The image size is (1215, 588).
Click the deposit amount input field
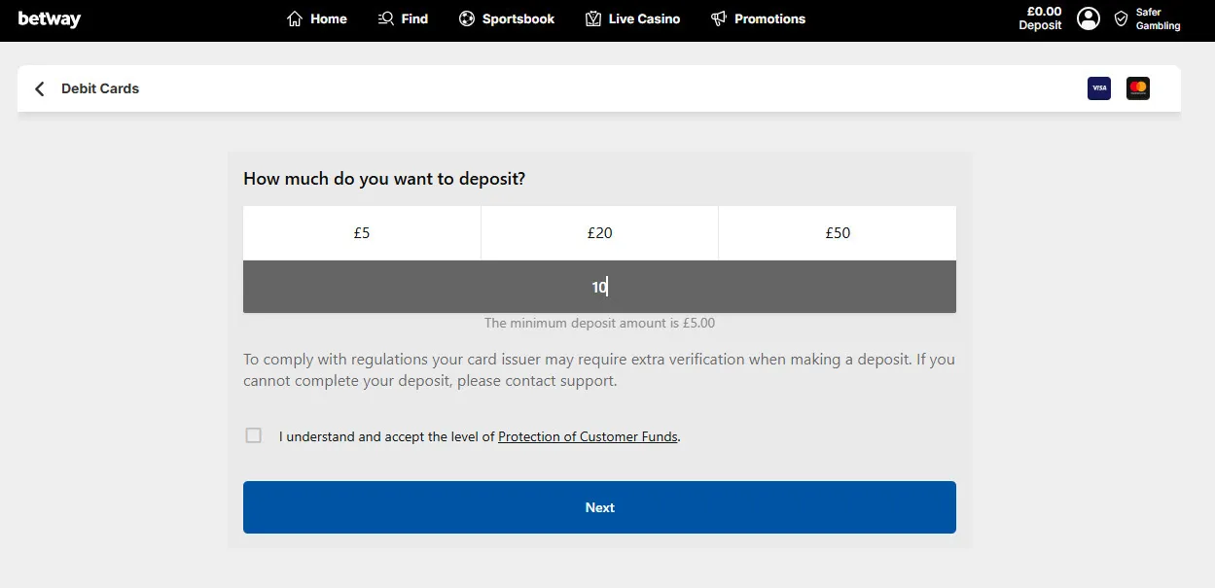599,286
